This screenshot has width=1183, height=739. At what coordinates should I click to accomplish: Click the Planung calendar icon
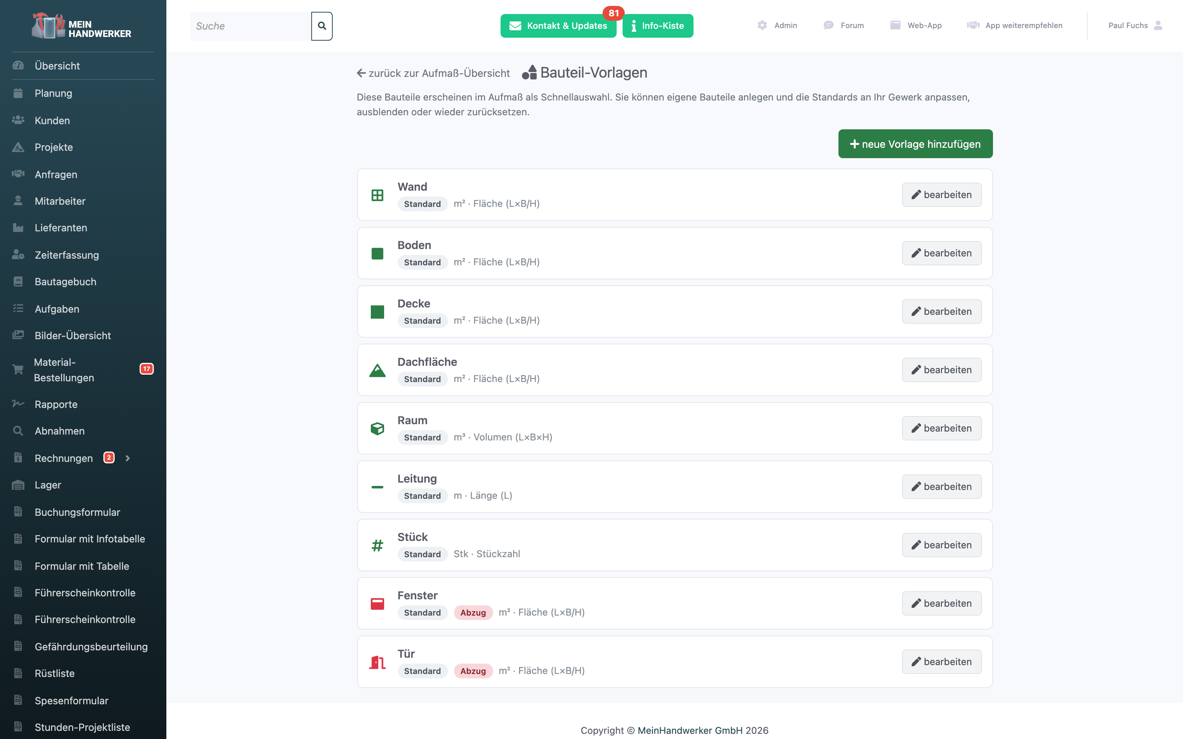tap(18, 93)
